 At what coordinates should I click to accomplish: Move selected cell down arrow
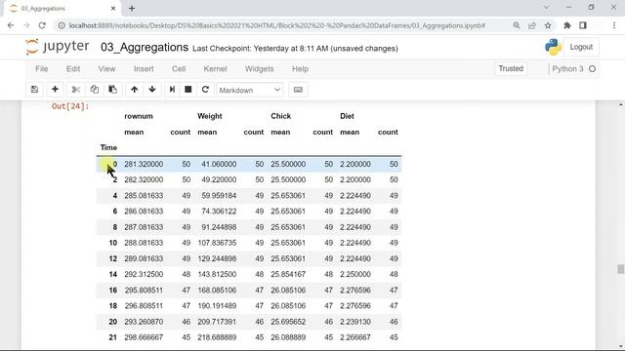(152, 90)
